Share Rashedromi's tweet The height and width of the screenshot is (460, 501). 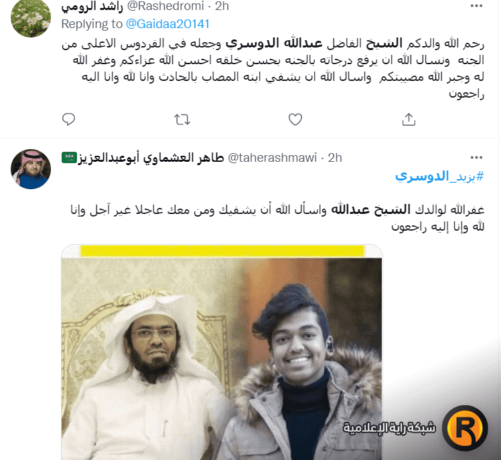[x=409, y=120]
